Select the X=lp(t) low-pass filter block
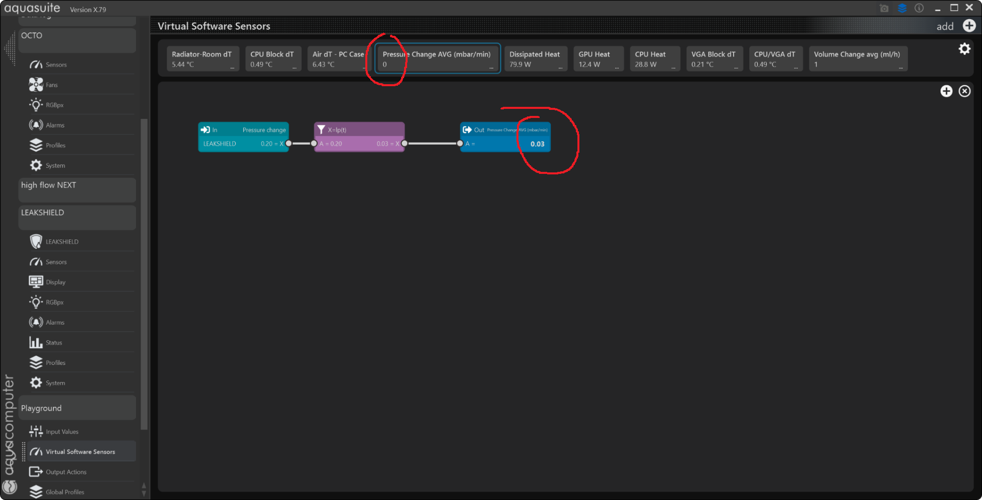The image size is (982, 500). [x=359, y=137]
